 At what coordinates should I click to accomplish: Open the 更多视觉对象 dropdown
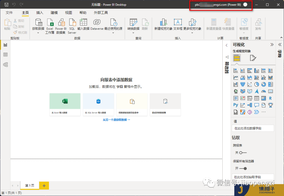[x=192, y=33]
